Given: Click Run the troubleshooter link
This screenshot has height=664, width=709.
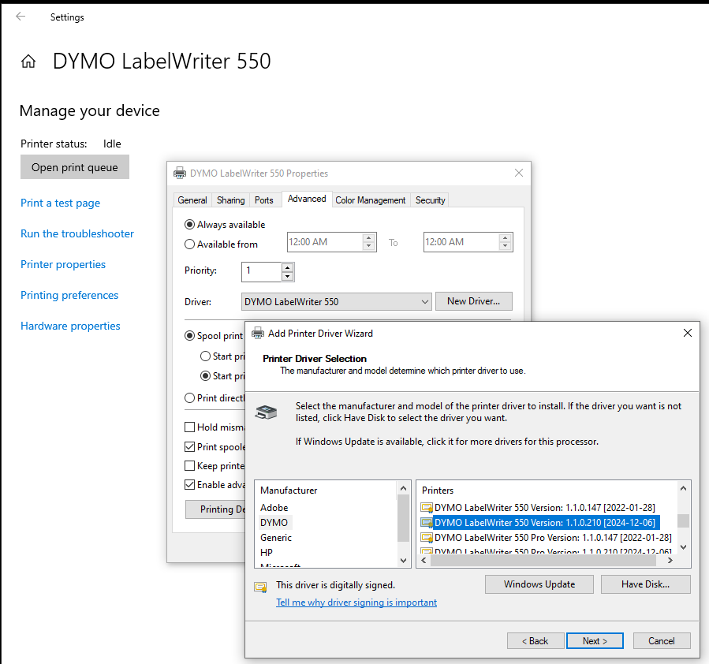Looking at the screenshot, I should pyautogui.click(x=77, y=233).
